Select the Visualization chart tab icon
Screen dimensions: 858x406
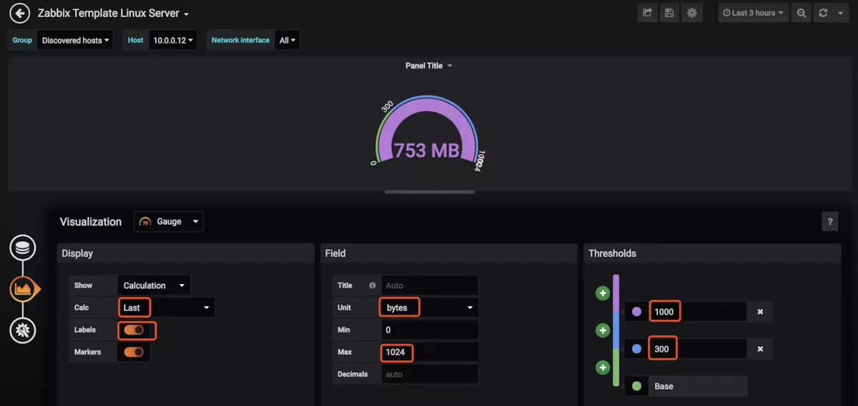pyautogui.click(x=24, y=289)
